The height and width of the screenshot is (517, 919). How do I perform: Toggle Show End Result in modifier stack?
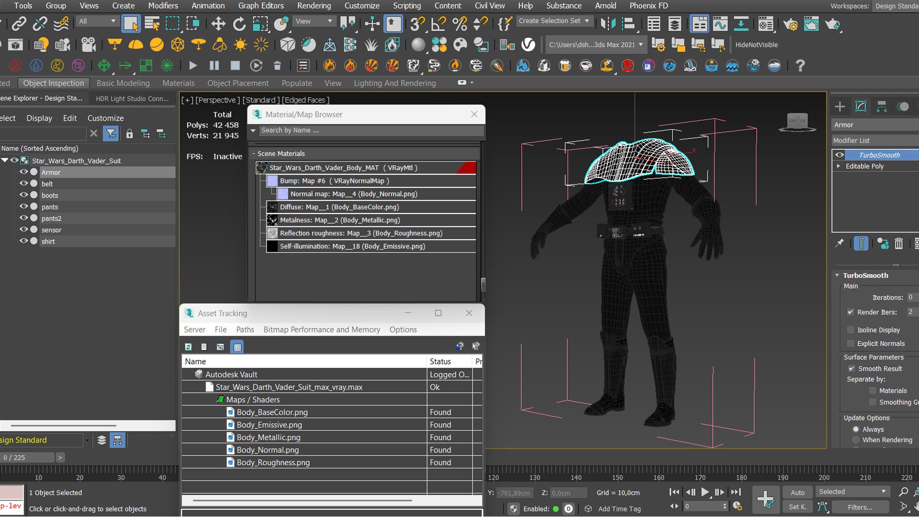pyautogui.click(x=861, y=244)
